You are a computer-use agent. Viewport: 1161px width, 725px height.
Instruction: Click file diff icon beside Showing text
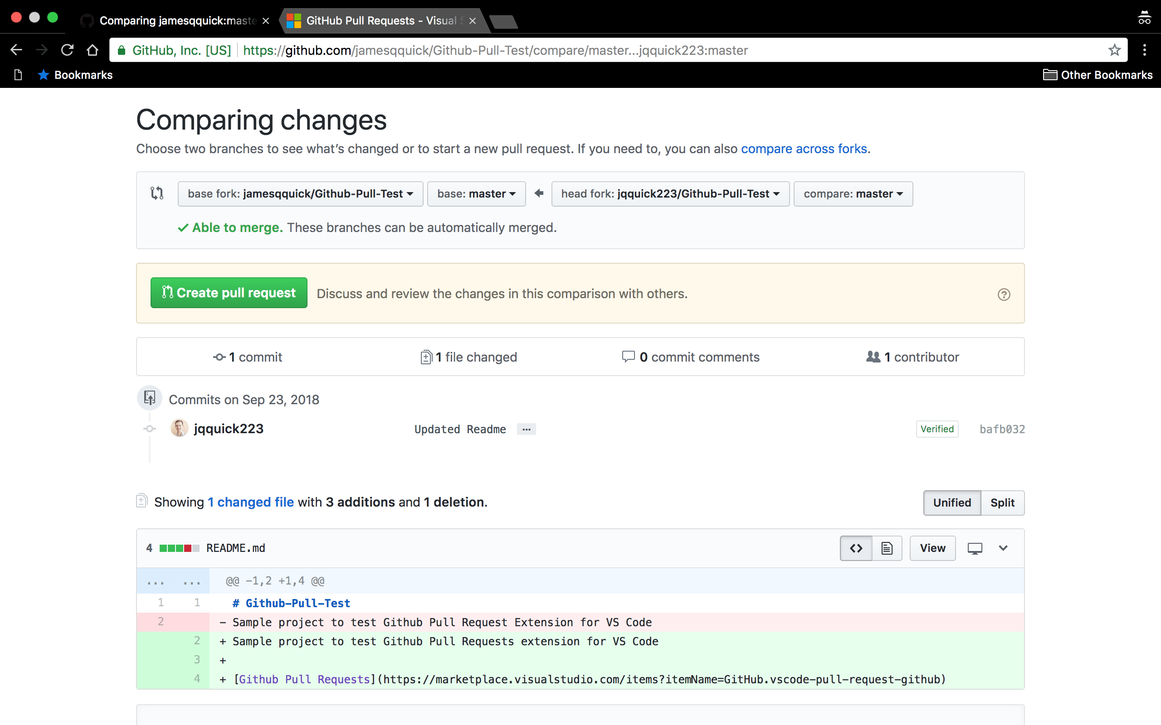tap(141, 501)
